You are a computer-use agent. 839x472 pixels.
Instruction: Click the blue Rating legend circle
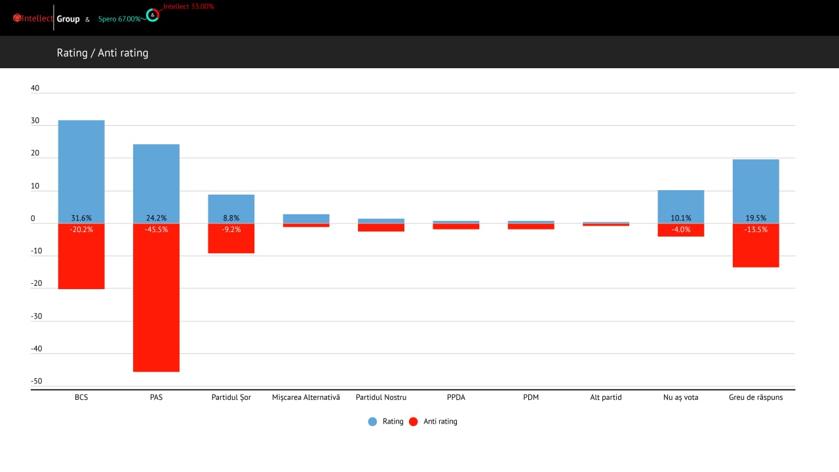[373, 422]
